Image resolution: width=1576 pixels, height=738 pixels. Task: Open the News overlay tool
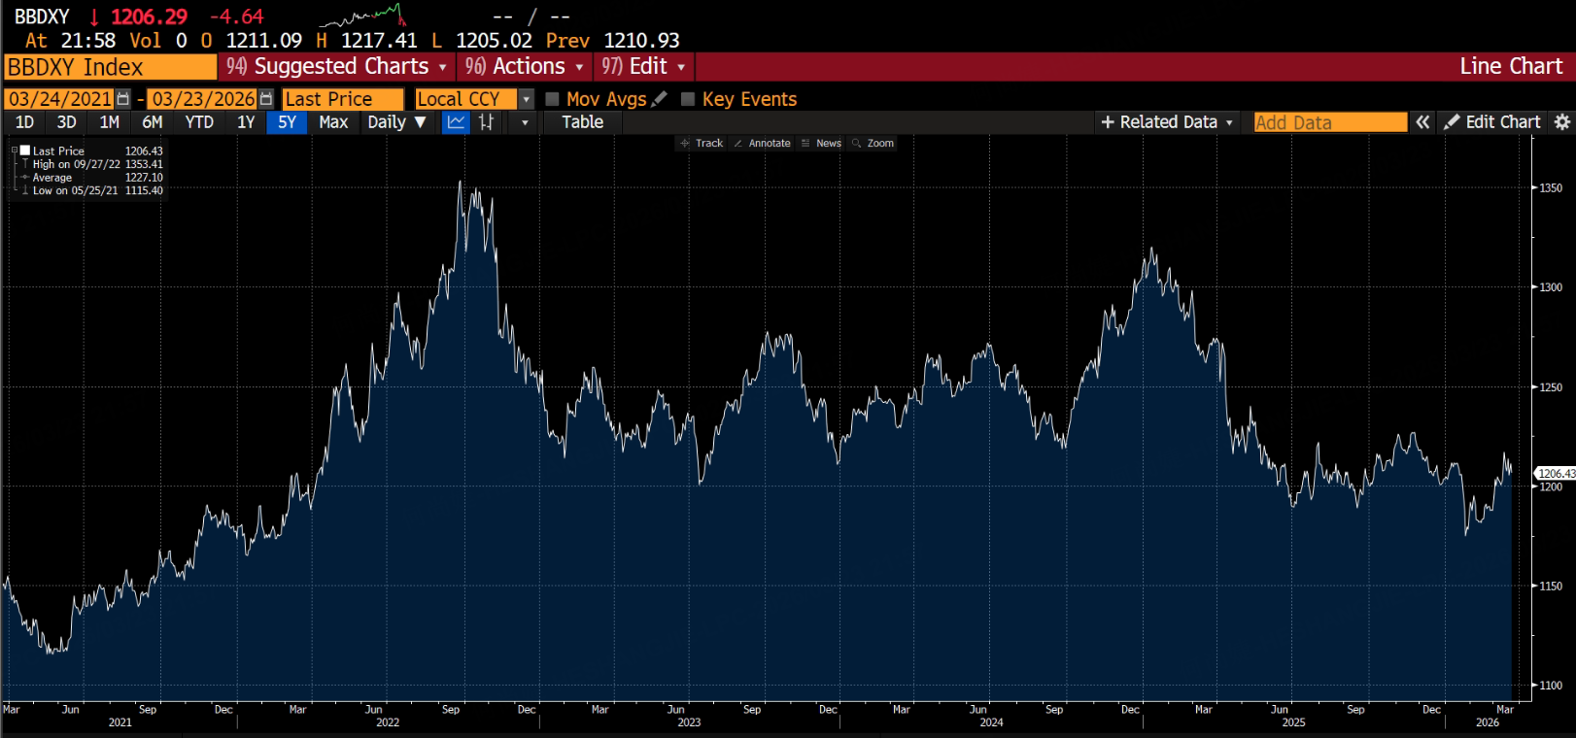click(821, 143)
